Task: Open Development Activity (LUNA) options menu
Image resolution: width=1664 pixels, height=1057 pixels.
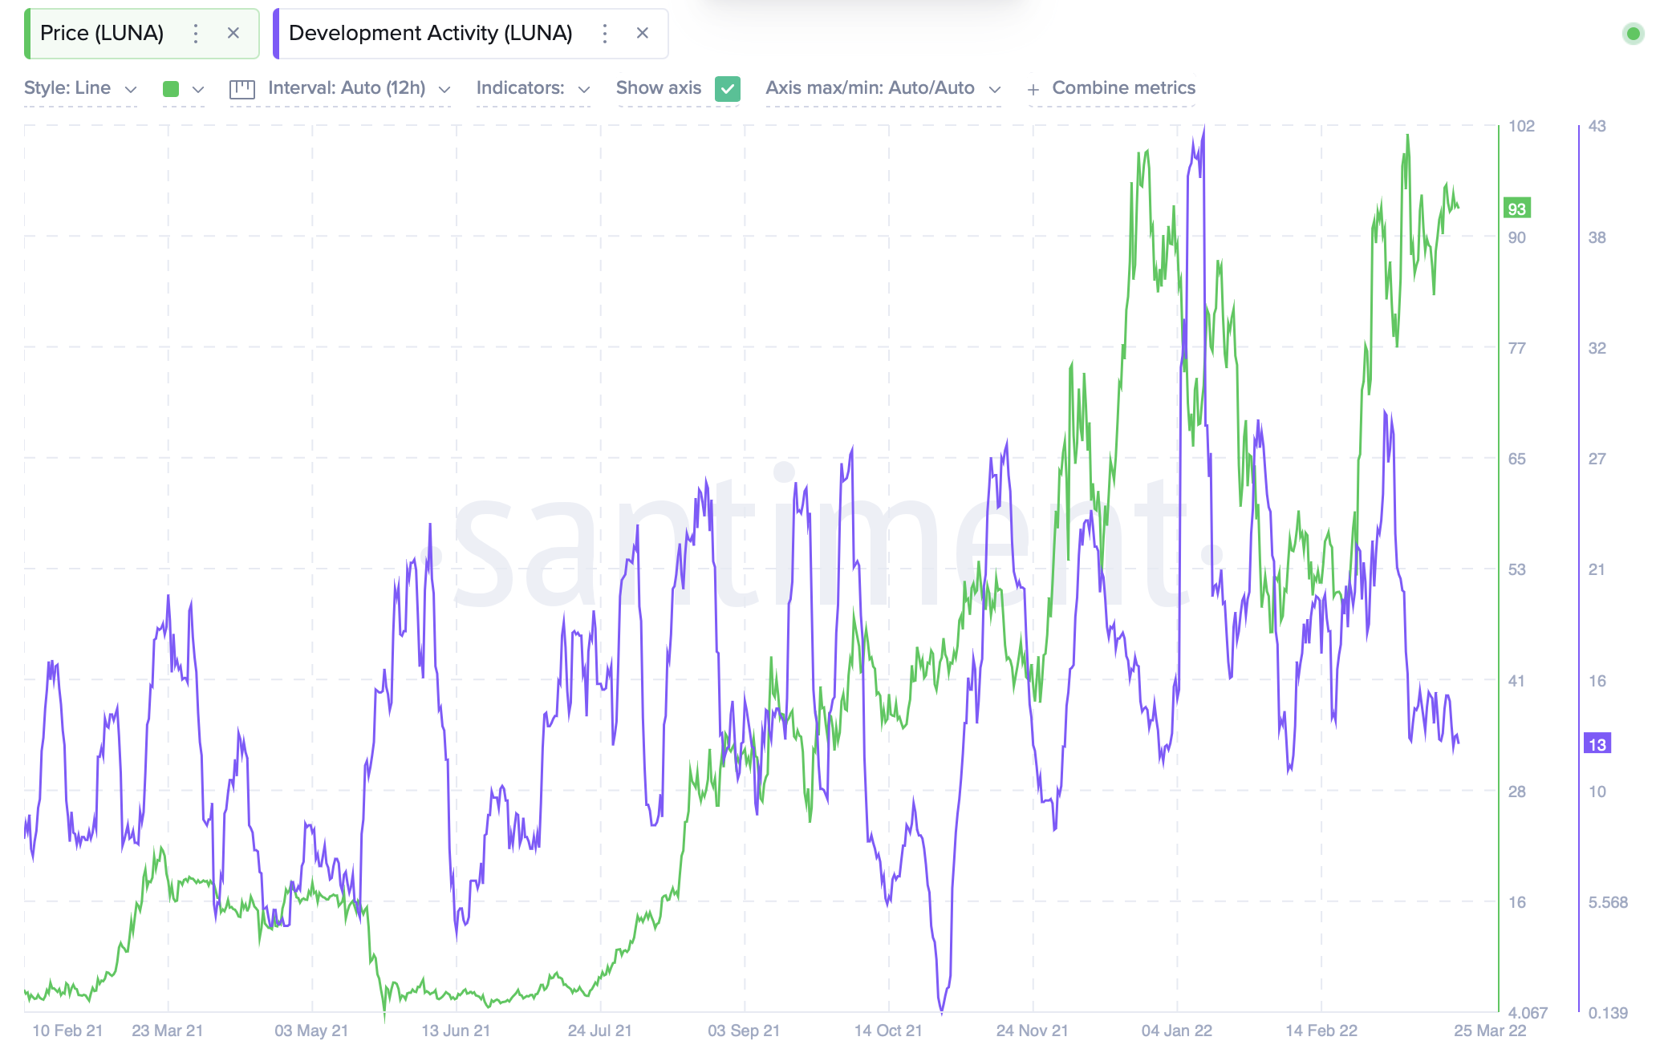Action: coord(605,33)
